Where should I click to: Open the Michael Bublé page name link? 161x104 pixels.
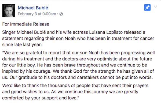[x=33, y=8]
